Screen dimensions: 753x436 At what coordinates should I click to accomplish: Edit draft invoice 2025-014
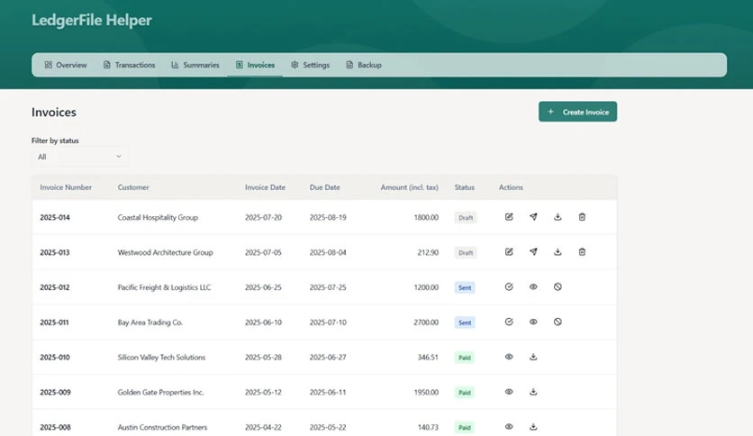click(509, 217)
